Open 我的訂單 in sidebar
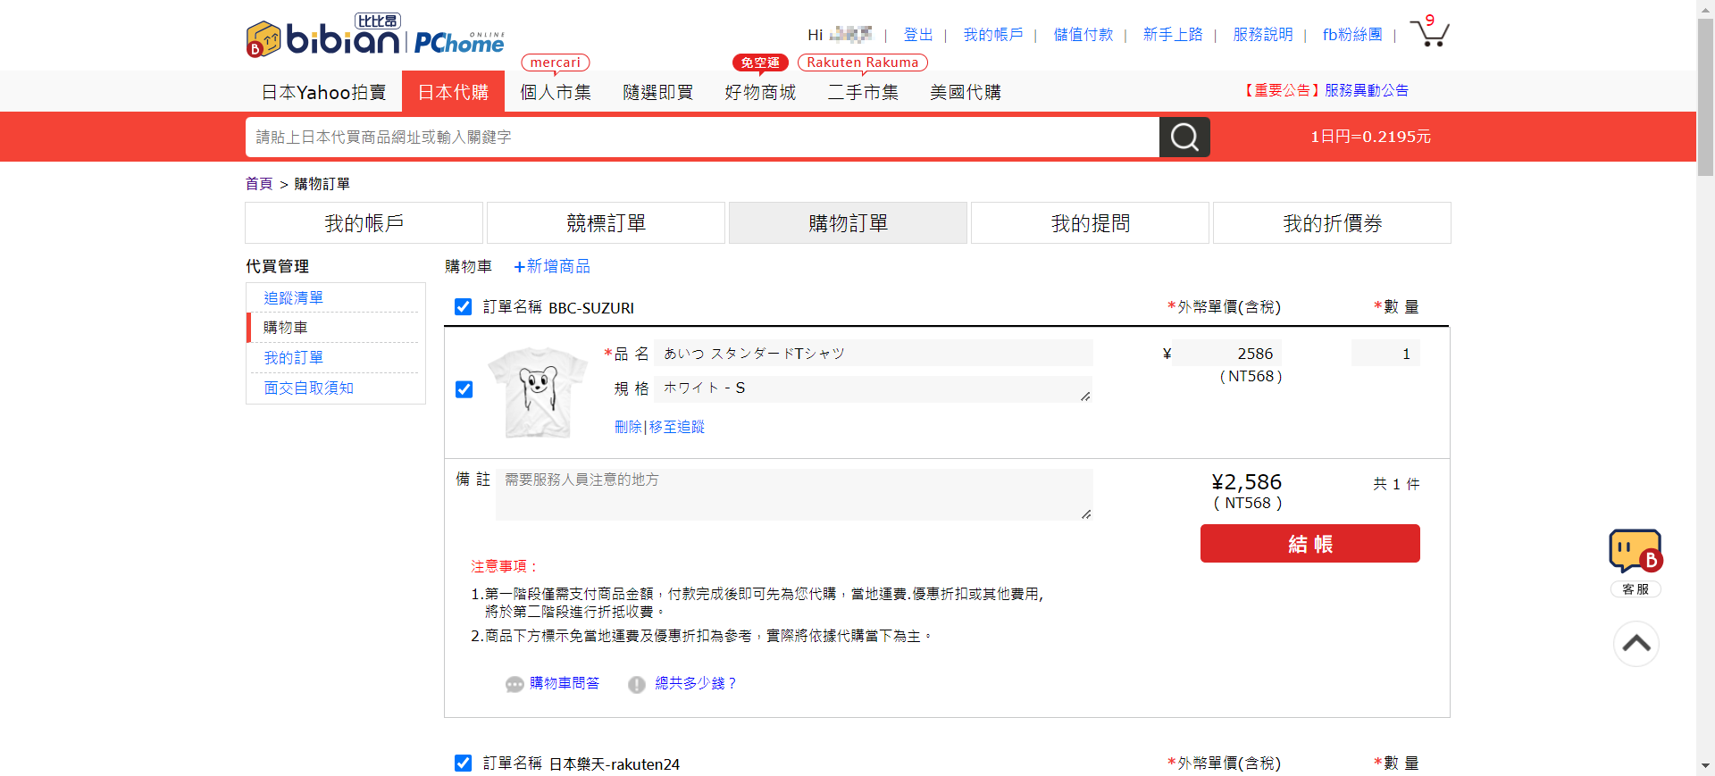The width and height of the screenshot is (1715, 776). pos(293,358)
